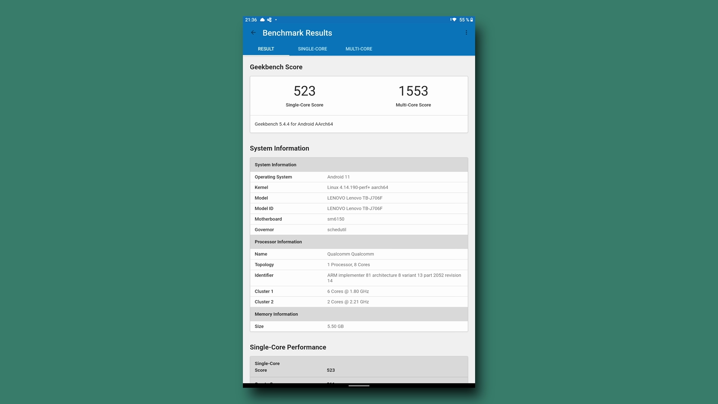Tap the Memory Information table header
The height and width of the screenshot is (404, 718).
(359, 314)
